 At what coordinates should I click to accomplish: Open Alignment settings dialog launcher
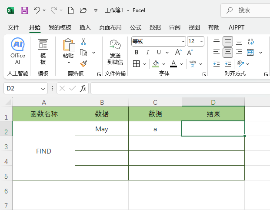(x=266, y=74)
